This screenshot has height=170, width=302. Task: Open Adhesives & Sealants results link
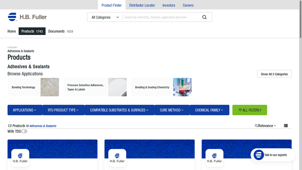tap(43, 126)
